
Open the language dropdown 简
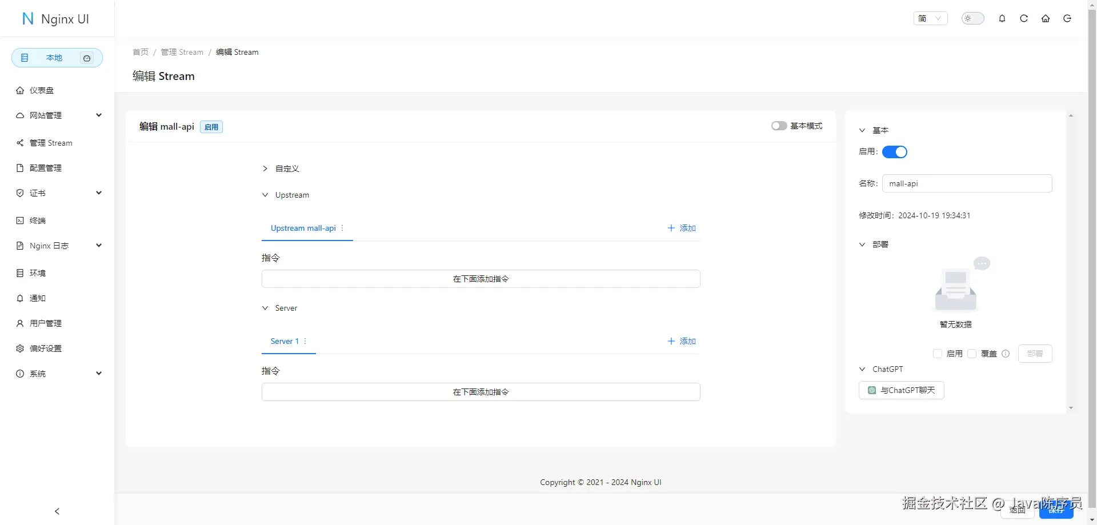[x=930, y=18]
